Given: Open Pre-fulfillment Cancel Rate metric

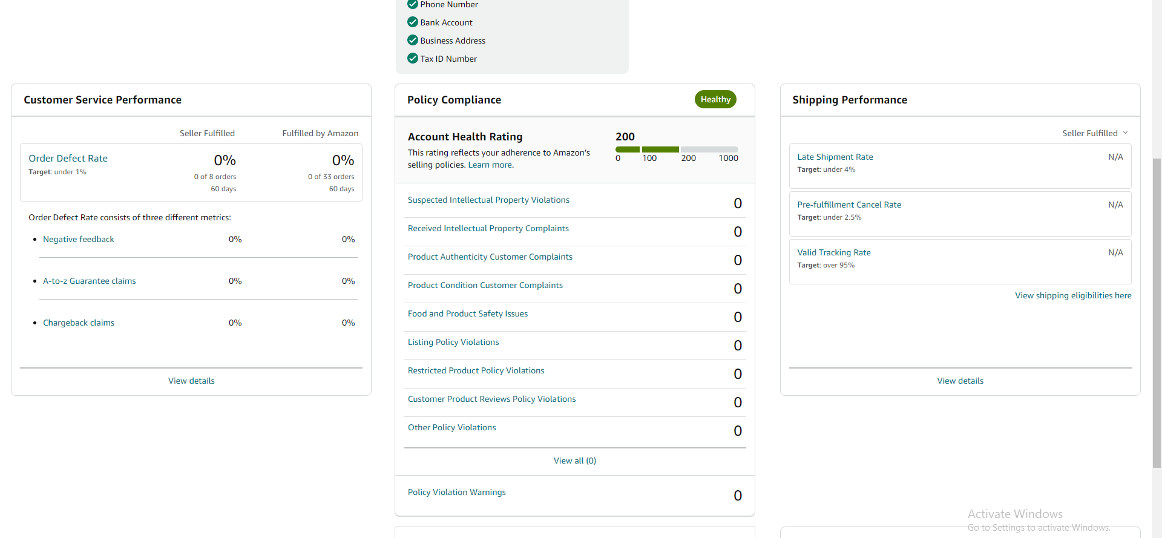Looking at the screenshot, I should [x=849, y=205].
